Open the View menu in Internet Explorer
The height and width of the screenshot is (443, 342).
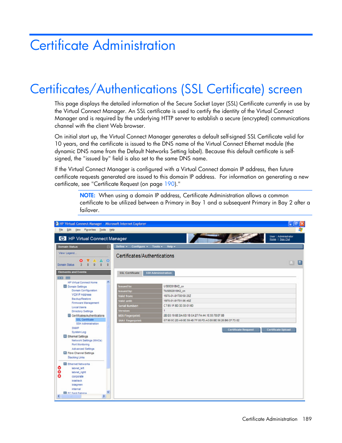click(x=78, y=230)
